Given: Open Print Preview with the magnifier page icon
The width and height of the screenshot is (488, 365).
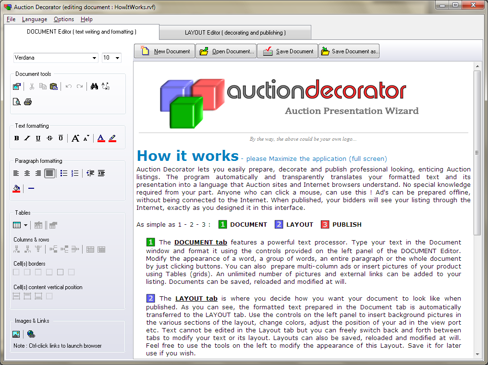Looking at the screenshot, I should pos(17,102).
